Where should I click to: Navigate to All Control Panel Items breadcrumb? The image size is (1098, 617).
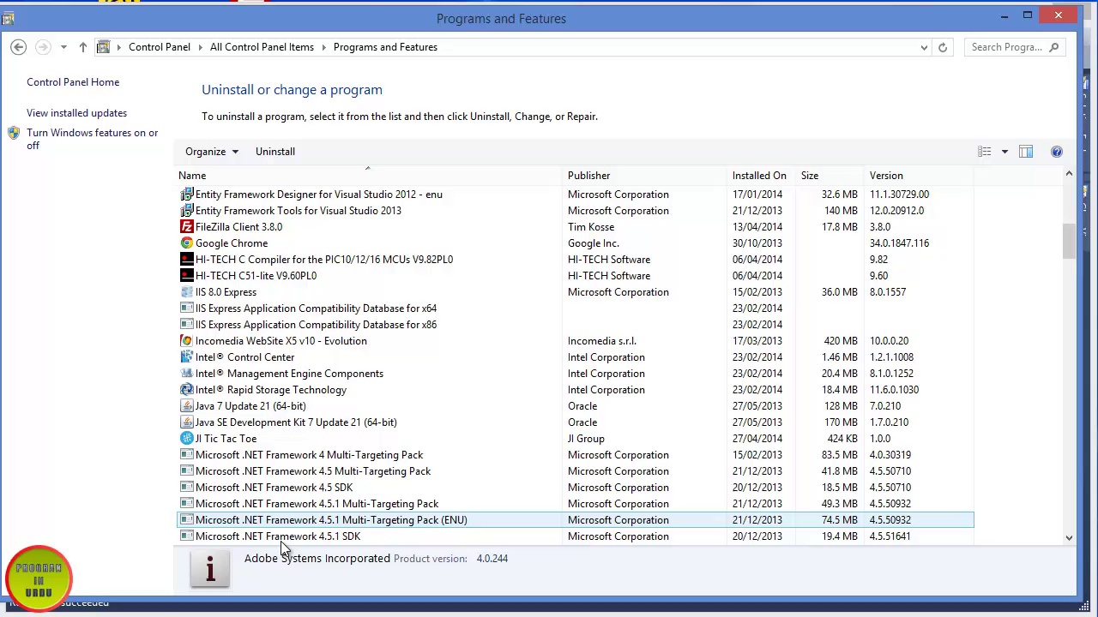262,47
